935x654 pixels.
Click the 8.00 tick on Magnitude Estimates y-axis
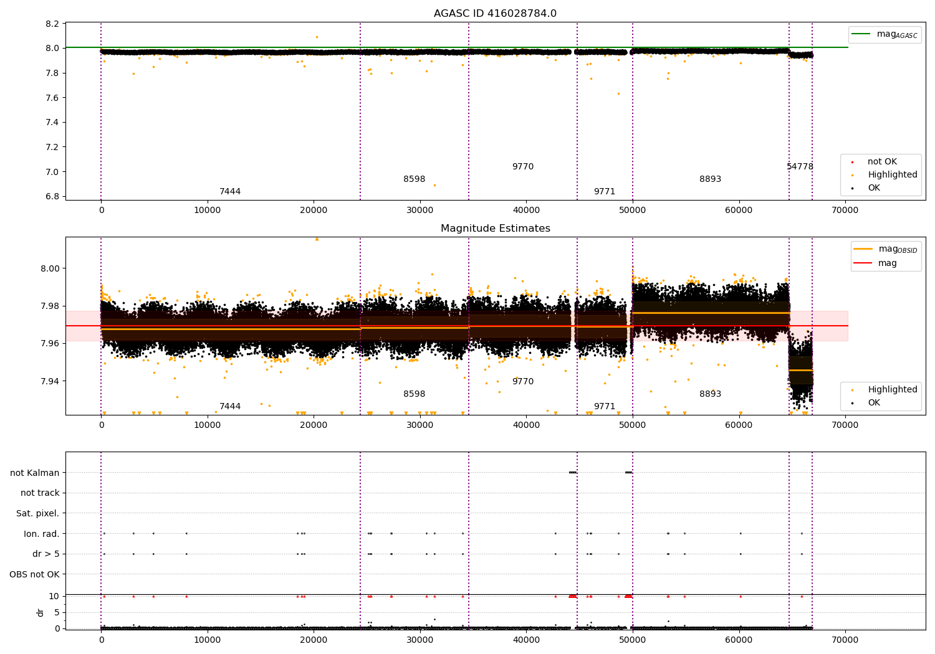49,268
